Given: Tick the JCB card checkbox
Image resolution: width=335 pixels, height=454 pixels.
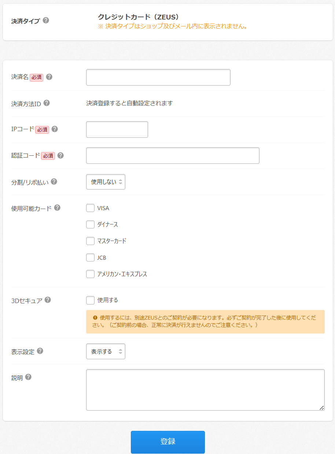Looking at the screenshot, I should (x=91, y=257).
